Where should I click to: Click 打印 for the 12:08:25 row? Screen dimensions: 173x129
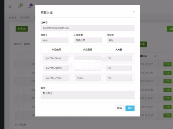point(167,107)
